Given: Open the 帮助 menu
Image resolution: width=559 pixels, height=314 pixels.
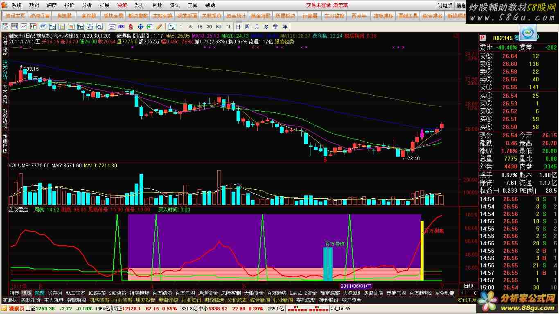Looking at the screenshot, I should 210,5.
